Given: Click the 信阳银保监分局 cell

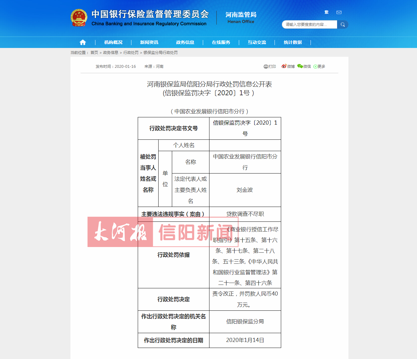Looking at the screenshot, I should click(x=245, y=322).
